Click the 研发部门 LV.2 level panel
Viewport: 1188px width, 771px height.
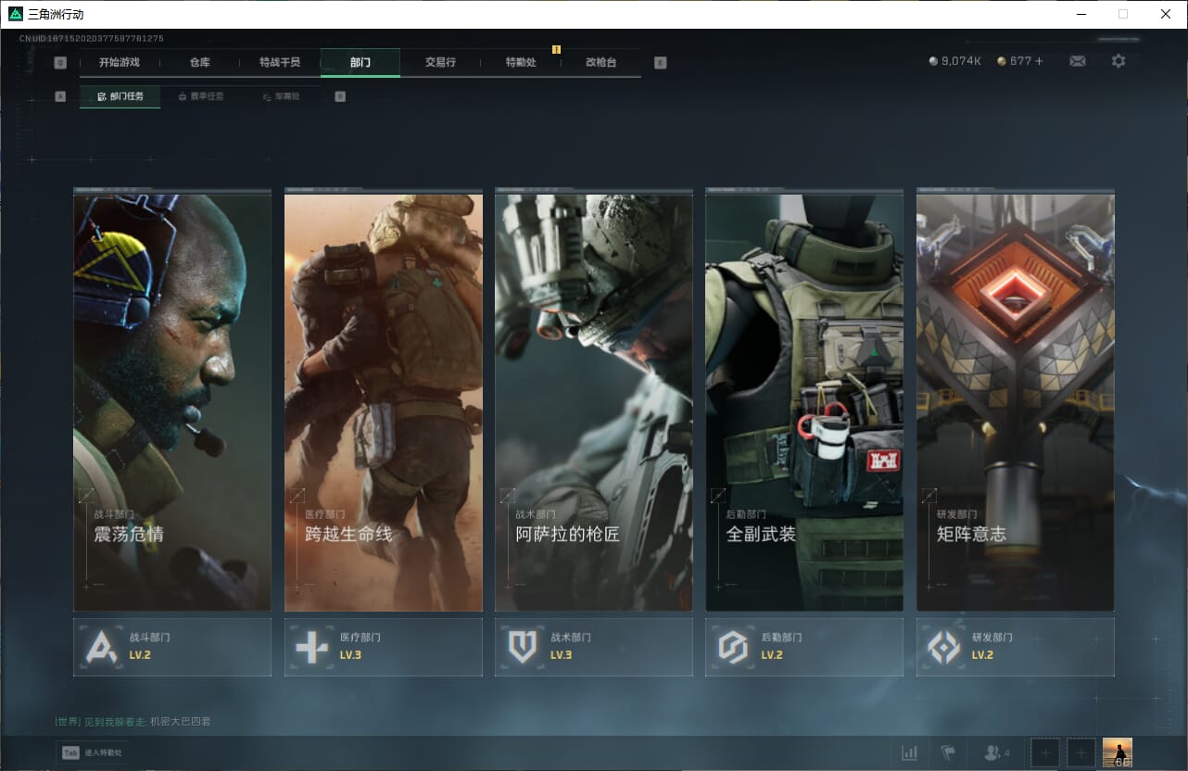[1015, 647]
